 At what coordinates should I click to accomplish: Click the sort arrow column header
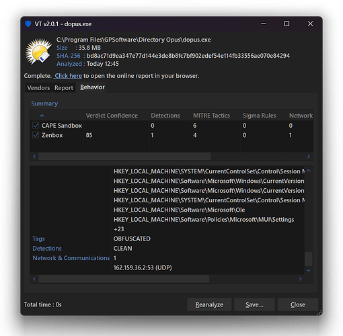click(42, 116)
